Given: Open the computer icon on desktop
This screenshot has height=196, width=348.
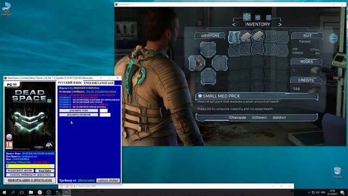Looking at the screenshot, I should pos(7,9).
